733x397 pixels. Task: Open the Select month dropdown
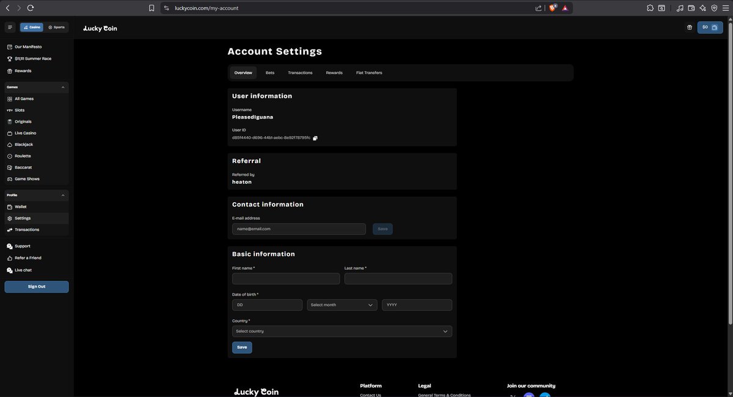click(342, 305)
